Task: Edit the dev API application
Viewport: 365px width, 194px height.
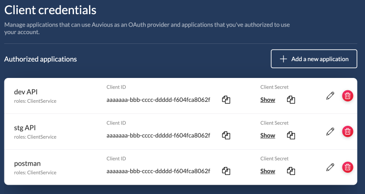Action: point(330,96)
